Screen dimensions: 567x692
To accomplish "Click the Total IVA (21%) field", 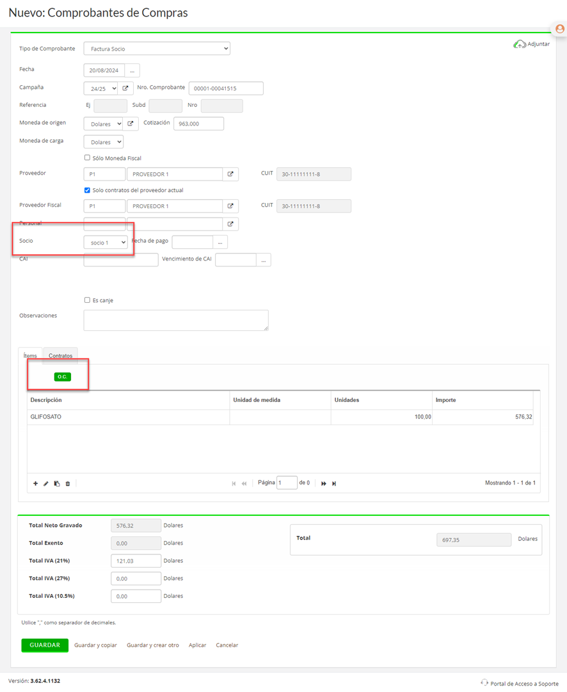I will [136, 561].
